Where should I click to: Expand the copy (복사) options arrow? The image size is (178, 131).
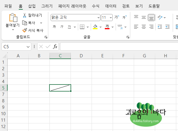(x=41, y=23)
